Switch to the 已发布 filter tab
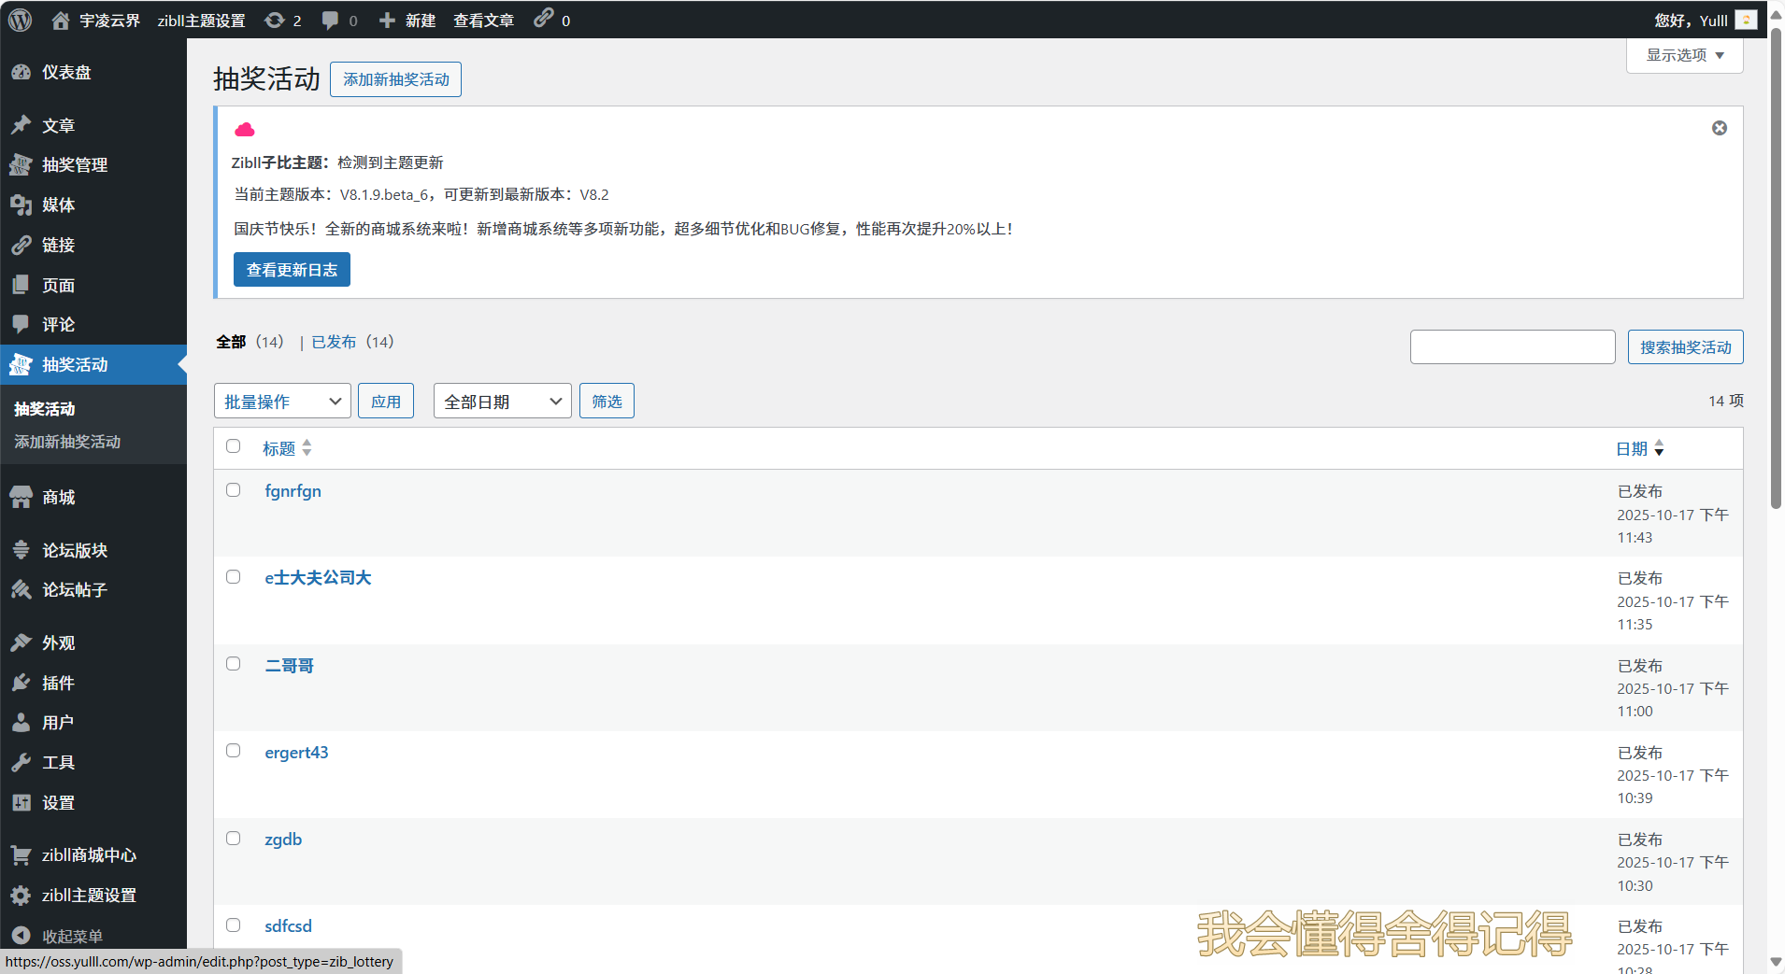The height and width of the screenshot is (974, 1785). pos(334,342)
